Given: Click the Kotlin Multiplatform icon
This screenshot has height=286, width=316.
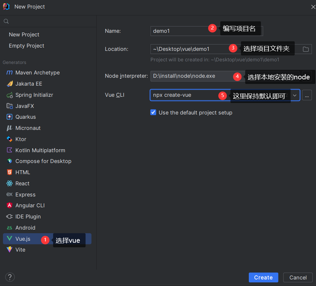Looking at the screenshot, I should click(x=10, y=150).
